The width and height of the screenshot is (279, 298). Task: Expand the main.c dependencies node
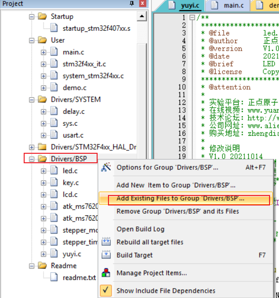[x=44, y=52]
